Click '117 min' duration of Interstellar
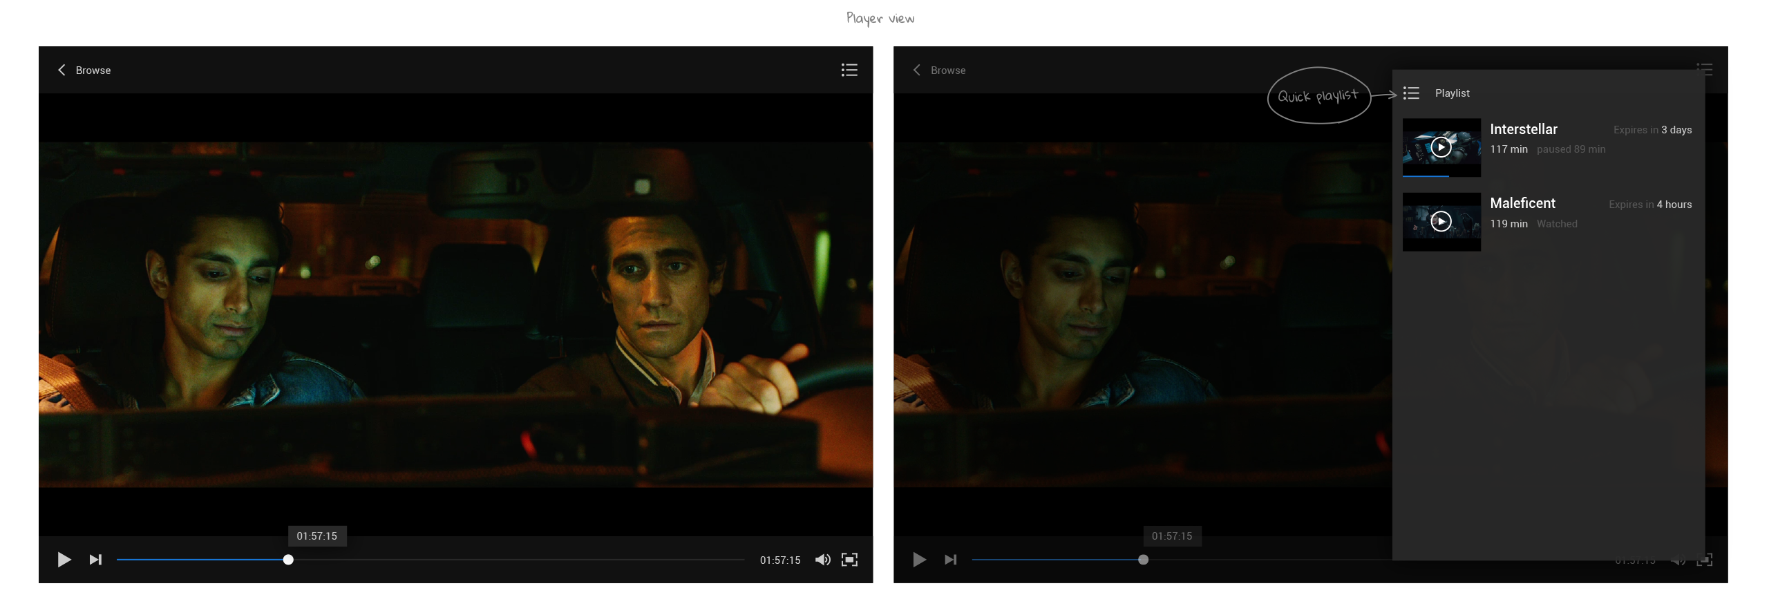The width and height of the screenshot is (1769, 606). pyautogui.click(x=1508, y=149)
